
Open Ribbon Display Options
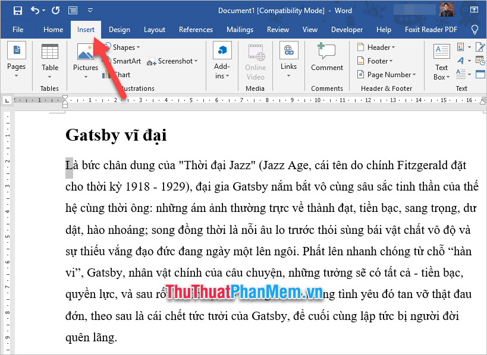(474, 9)
